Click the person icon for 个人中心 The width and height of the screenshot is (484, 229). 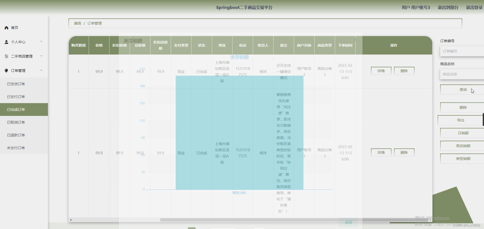point(6,42)
